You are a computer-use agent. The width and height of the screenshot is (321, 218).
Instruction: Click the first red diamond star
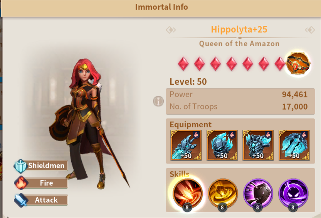(183, 64)
